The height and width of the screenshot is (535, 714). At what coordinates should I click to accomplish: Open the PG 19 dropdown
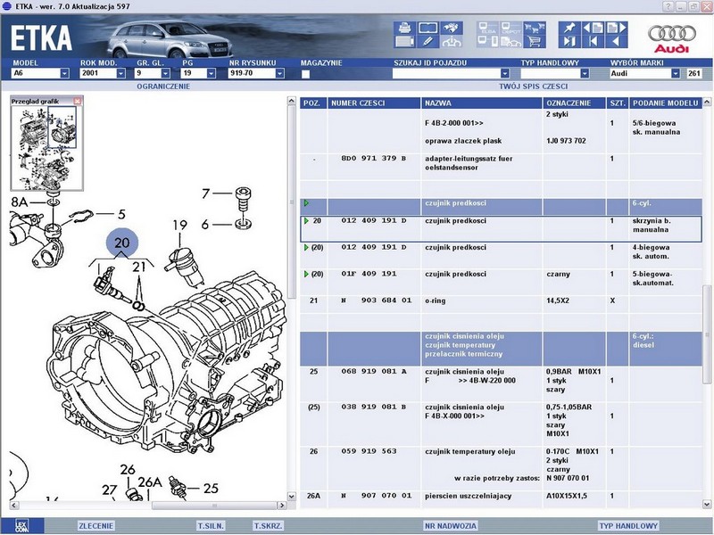(212, 73)
